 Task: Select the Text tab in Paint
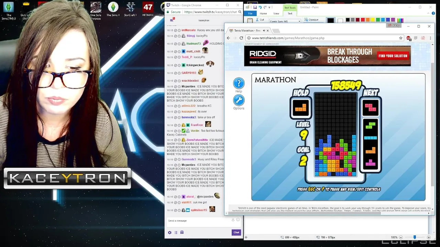[x=290, y=13]
